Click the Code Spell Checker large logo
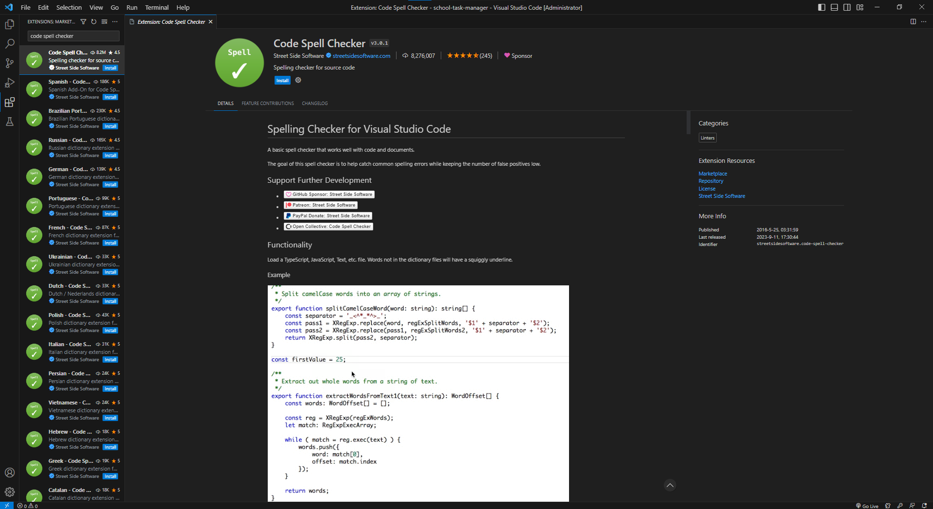 tap(240, 63)
